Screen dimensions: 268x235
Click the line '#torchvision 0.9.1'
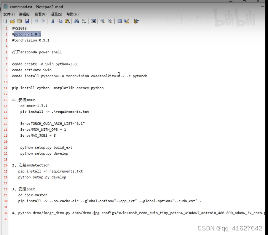coord(30,40)
